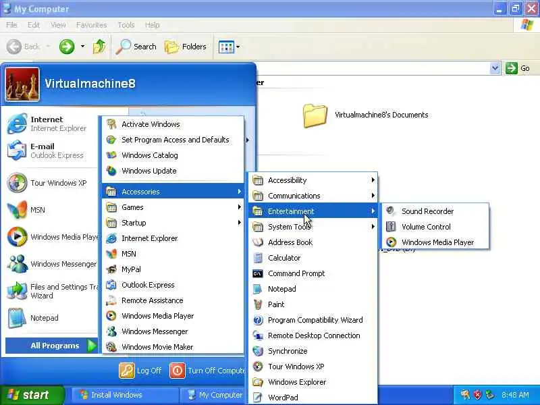Open Program Compatibility Wizard icon
This screenshot has height=405, width=540.
coord(258,320)
